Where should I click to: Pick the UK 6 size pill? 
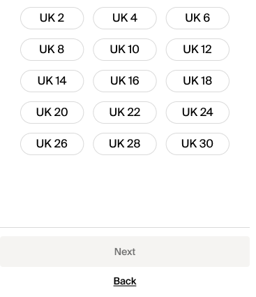[x=197, y=18]
